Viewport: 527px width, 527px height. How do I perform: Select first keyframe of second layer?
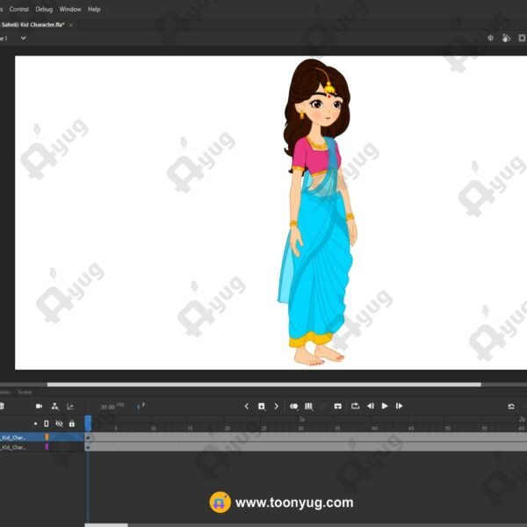[x=88, y=447]
